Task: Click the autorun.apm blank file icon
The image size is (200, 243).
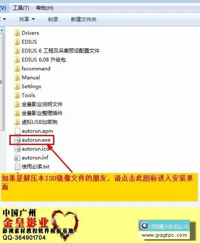Action: tap(17, 131)
